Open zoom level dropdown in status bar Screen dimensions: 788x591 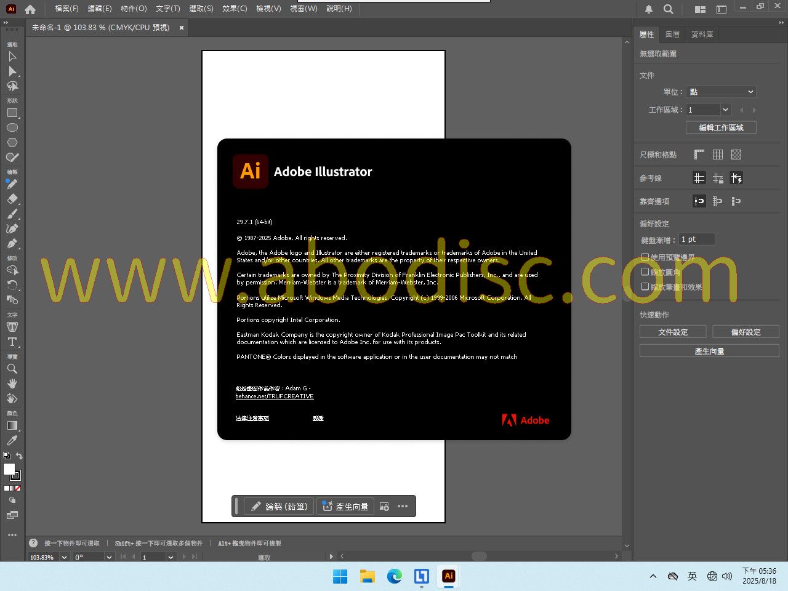[x=64, y=557]
